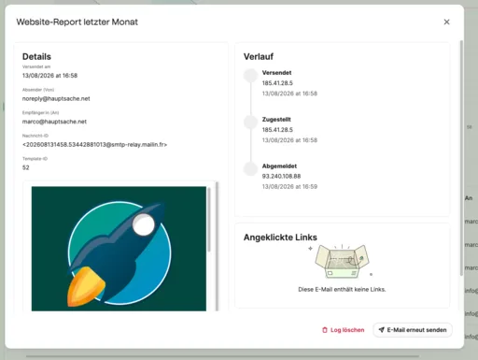Click the Details section heading
The width and height of the screenshot is (478, 360).
pyautogui.click(x=36, y=57)
